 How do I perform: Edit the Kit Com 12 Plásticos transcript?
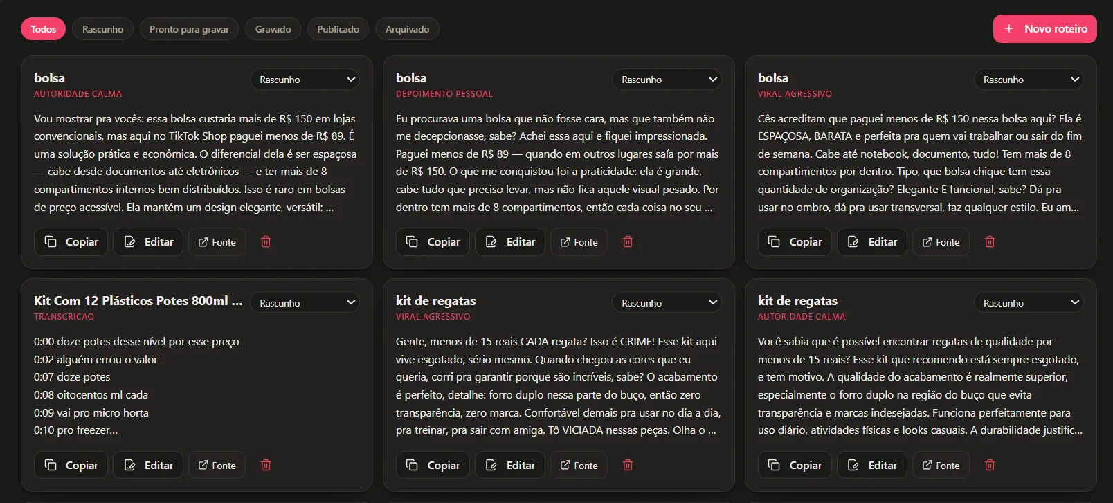click(148, 465)
